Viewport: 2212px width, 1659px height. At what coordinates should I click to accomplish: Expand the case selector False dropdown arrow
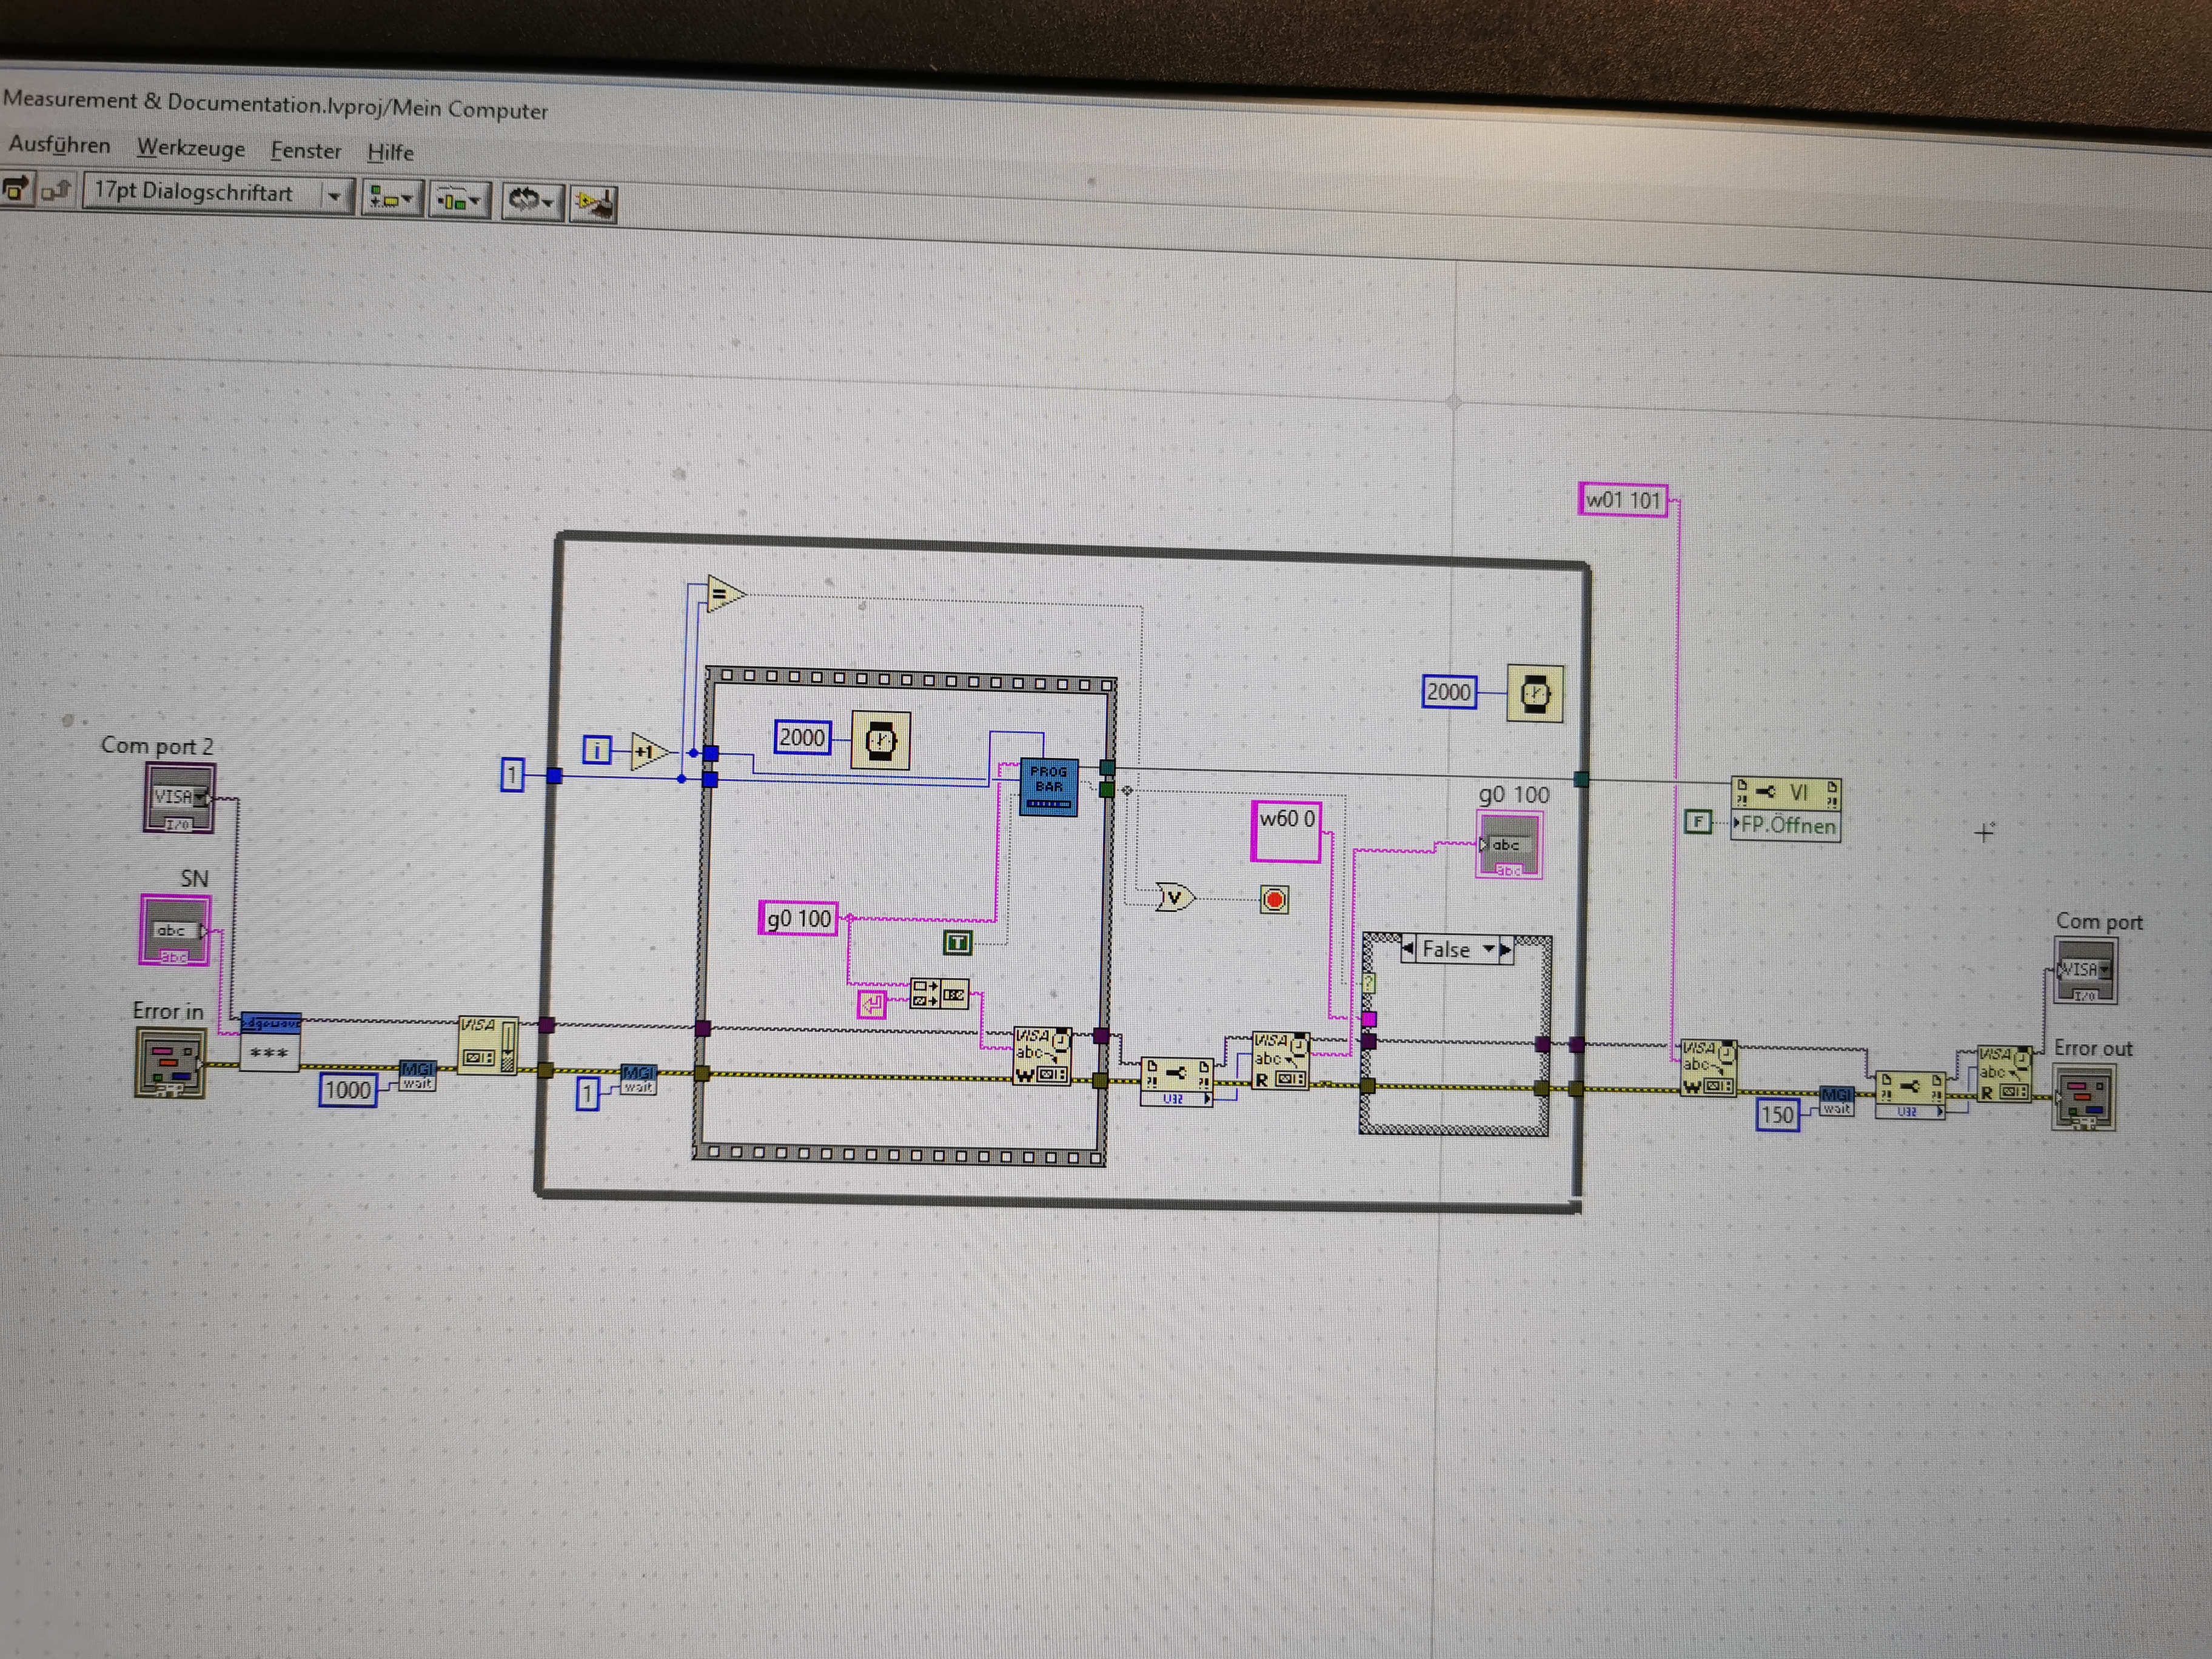pos(1489,949)
